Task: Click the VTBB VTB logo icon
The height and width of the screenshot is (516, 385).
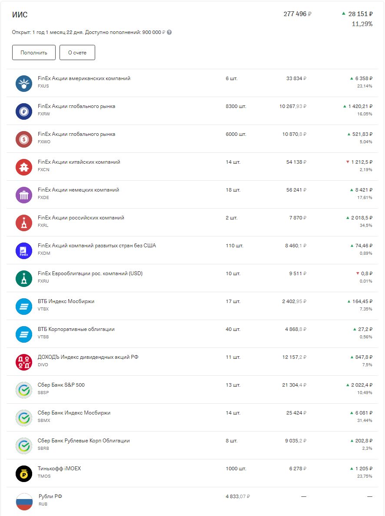Action: coord(24,334)
